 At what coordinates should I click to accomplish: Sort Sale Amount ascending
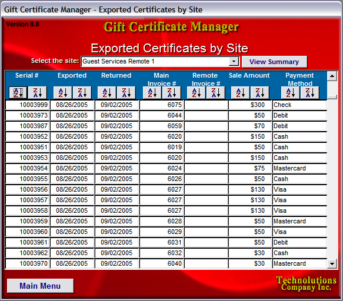pos(240,92)
